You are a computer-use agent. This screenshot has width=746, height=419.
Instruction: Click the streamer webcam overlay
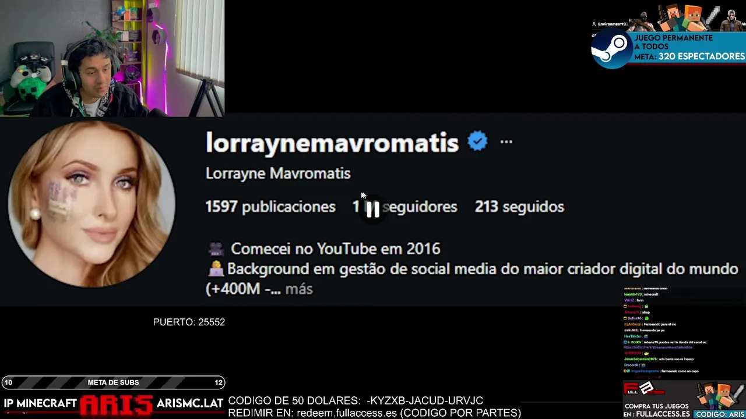[x=112, y=58]
